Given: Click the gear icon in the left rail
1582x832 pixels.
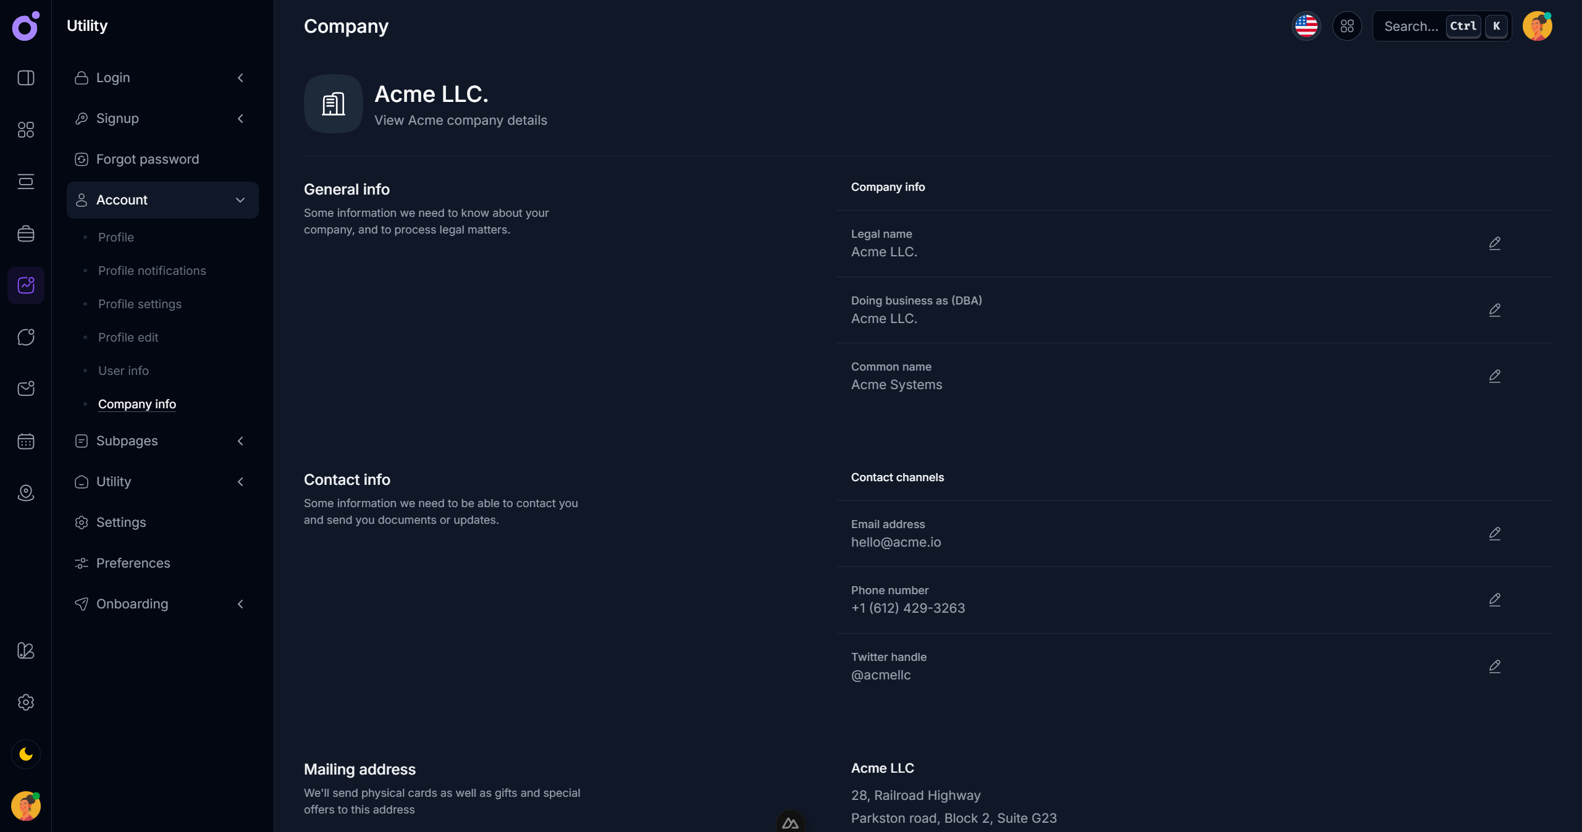Looking at the screenshot, I should (26, 702).
